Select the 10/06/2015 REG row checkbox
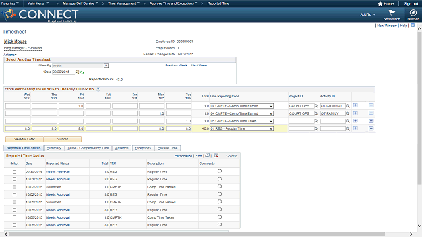 (x=15, y=225)
